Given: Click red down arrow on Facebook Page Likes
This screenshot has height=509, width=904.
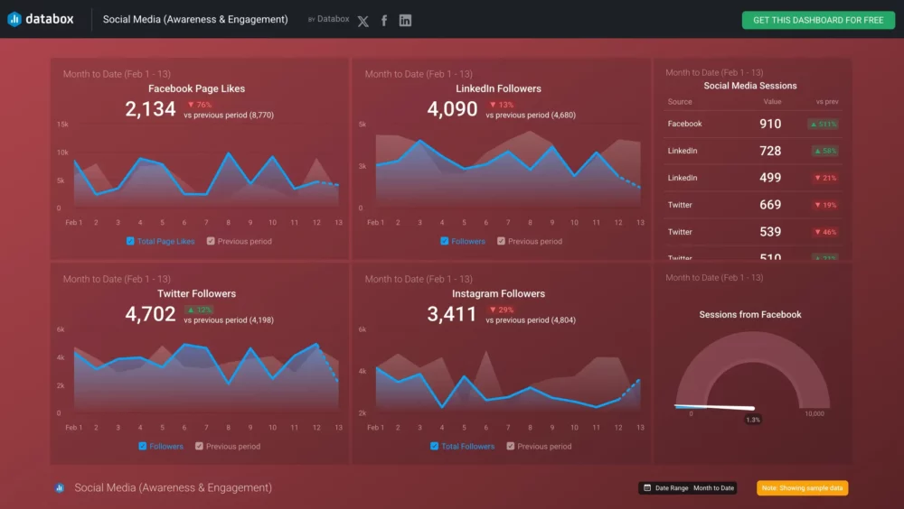Looking at the screenshot, I should coord(190,105).
